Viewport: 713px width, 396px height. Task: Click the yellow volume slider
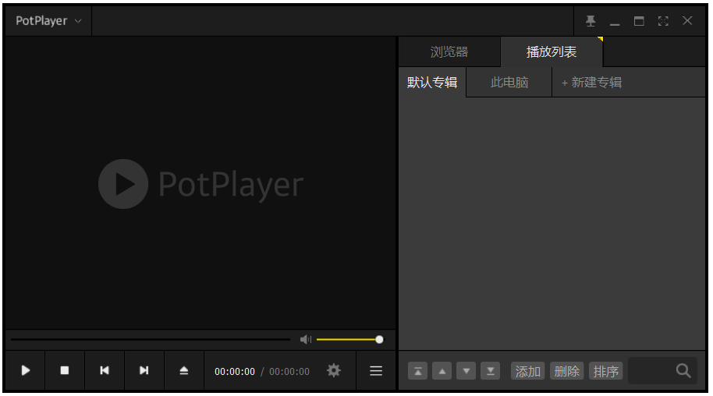coord(349,340)
